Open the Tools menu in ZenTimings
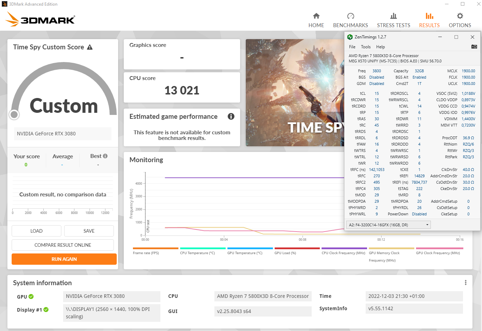This screenshot has height=331, width=482. click(x=366, y=47)
